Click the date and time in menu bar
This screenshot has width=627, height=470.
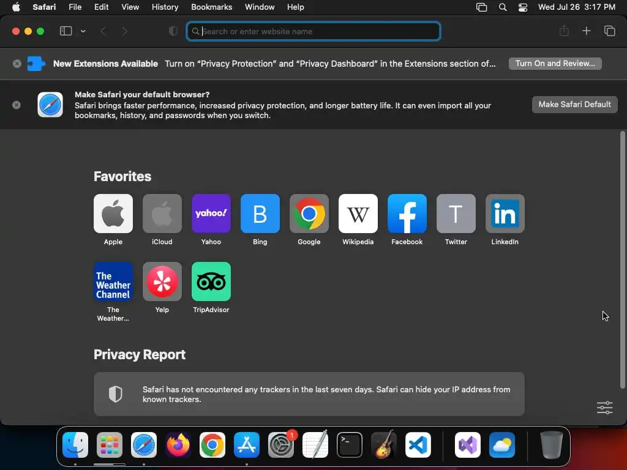point(577,7)
